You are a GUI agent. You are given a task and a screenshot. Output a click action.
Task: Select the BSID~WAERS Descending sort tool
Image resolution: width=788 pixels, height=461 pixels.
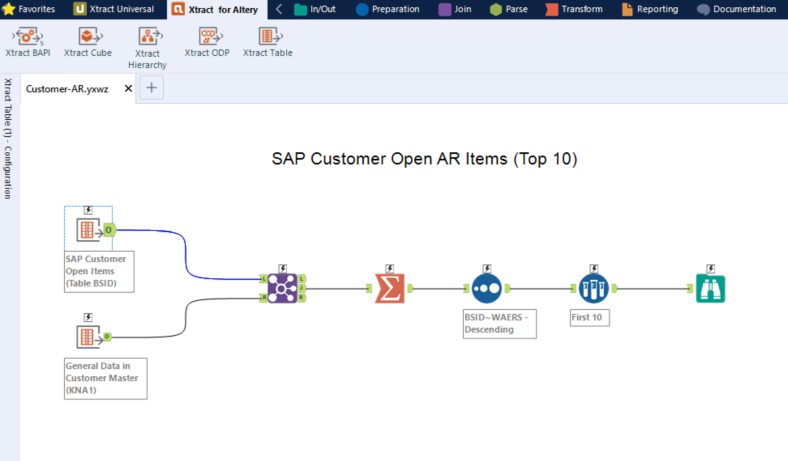486,288
